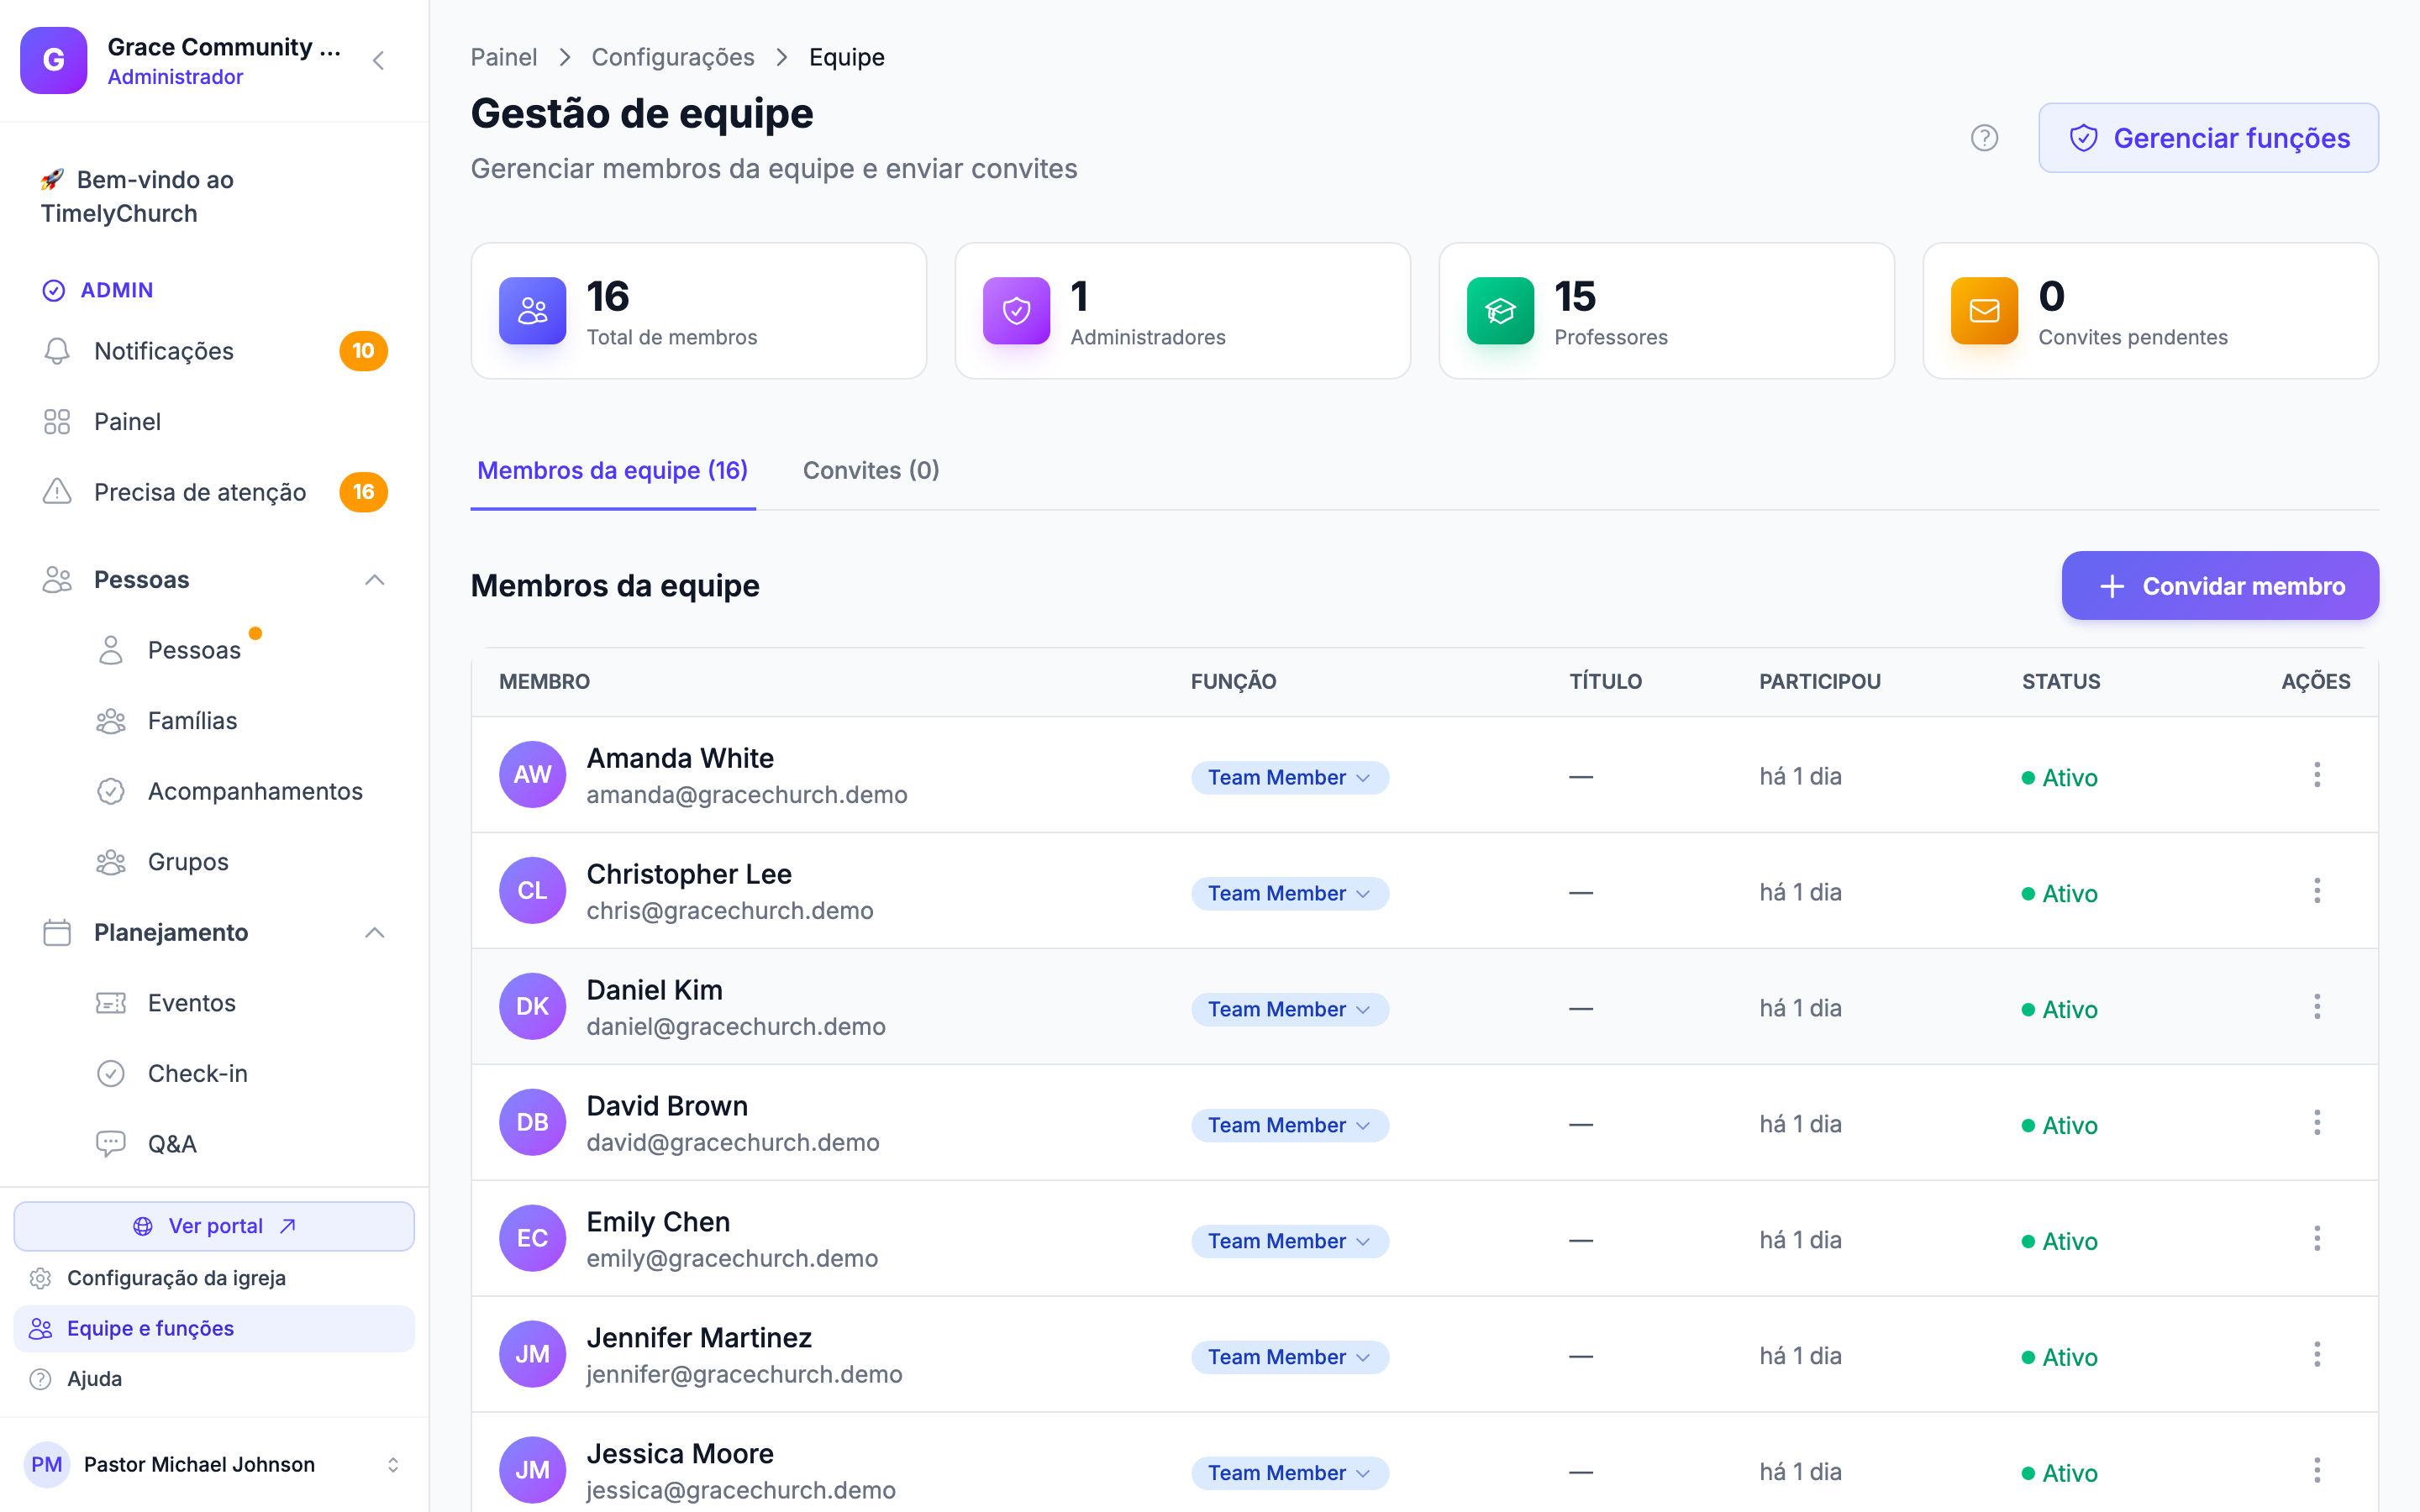Go to Painel breadcrumb

point(504,57)
